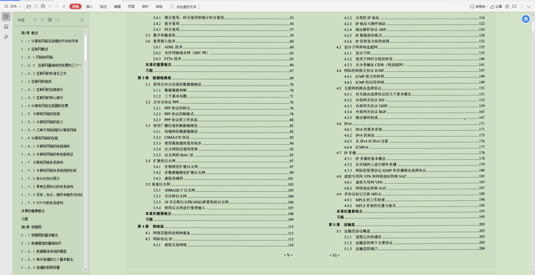Switch to the 编辑 tab
The image size is (535, 275).
[x=117, y=6]
